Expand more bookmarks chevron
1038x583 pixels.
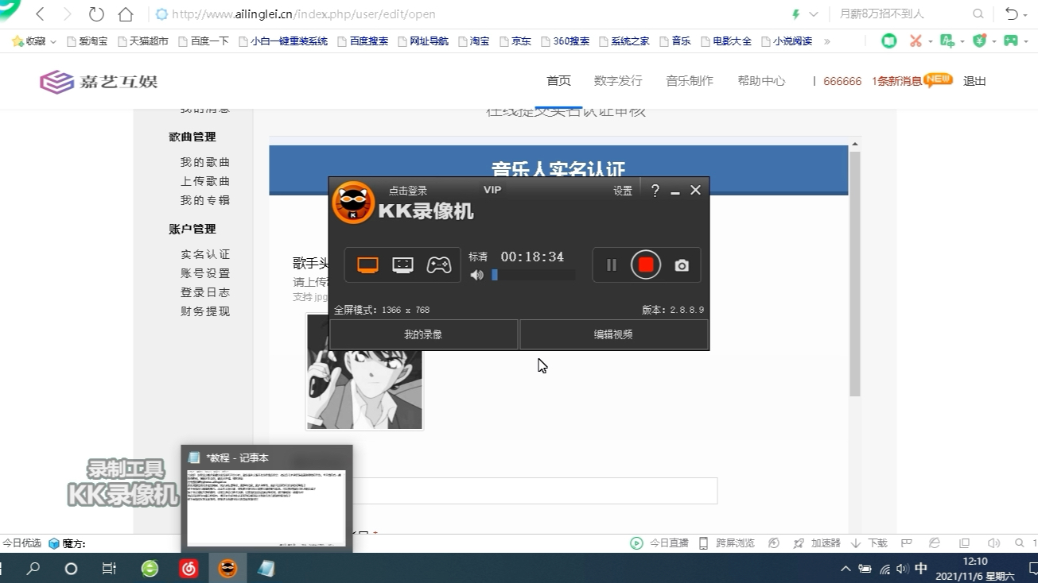point(827,41)
